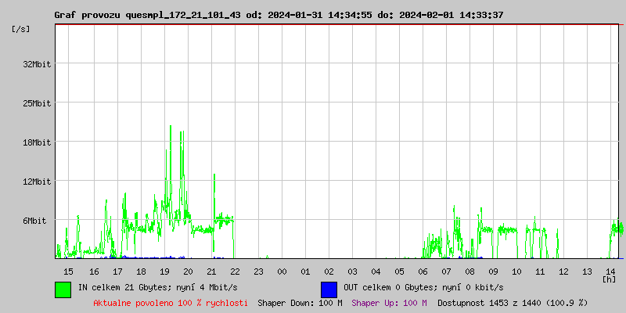Click the green IN legend color square

63,289
